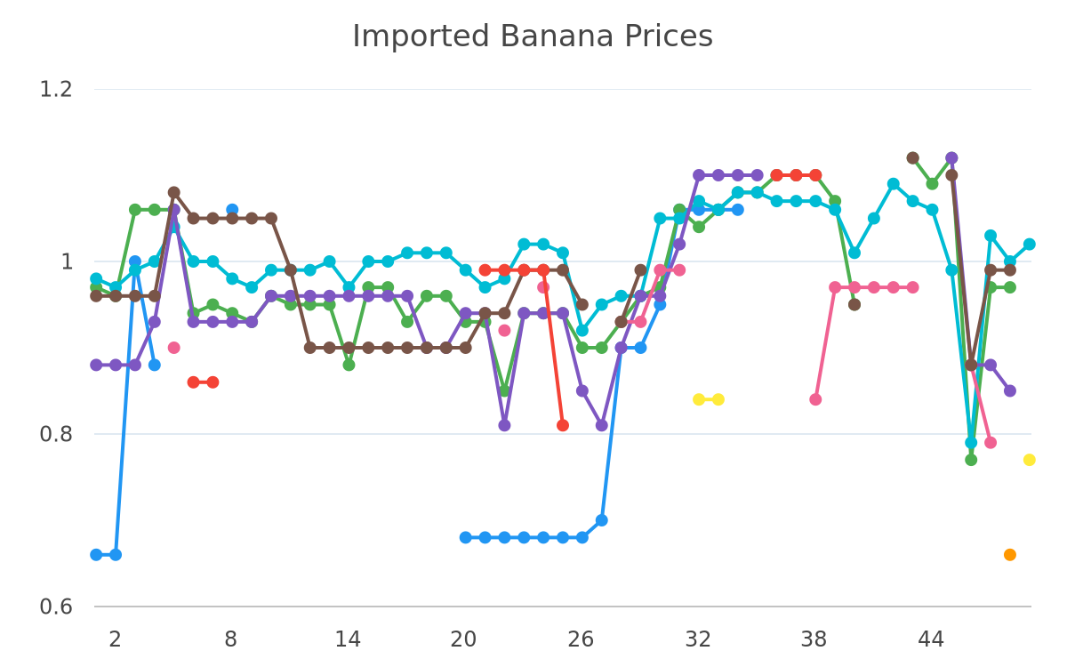Click the 1.2 y-axis label
The image size is (1067, 667).
(x=55, y=89)
